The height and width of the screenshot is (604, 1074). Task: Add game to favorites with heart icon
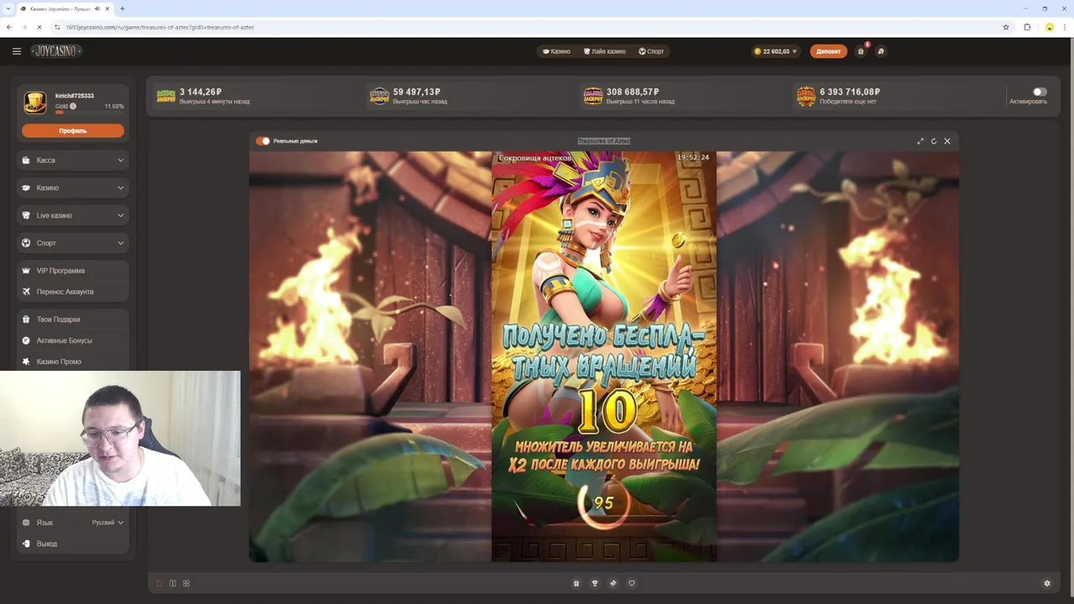click(632, 583)
